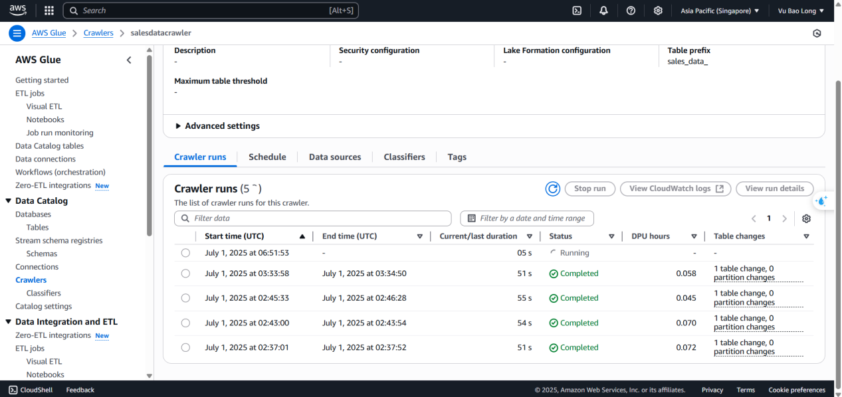Screen dimensions: 842x397
Task: Open Zero-ETL integrations under Data Integration
Action: pyautogui.click(x=53, y=335)
